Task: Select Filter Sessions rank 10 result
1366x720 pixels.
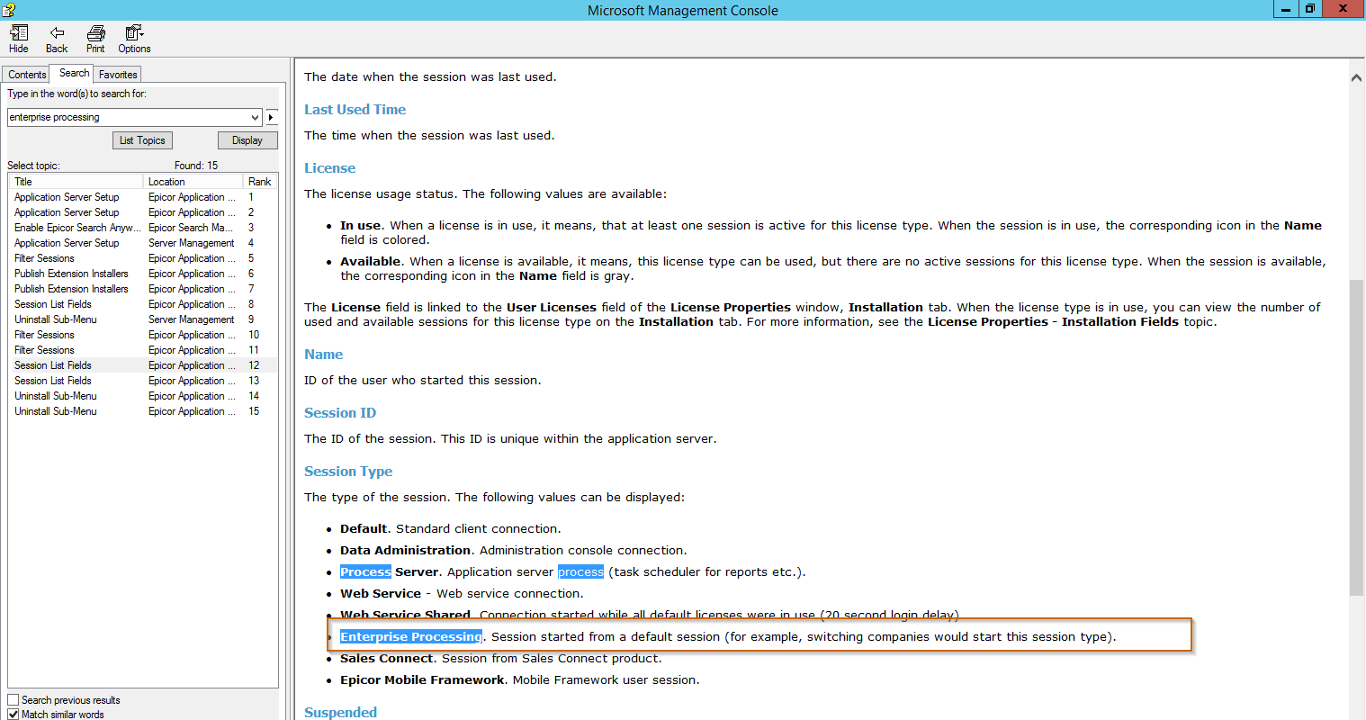Action: [143, 335]
